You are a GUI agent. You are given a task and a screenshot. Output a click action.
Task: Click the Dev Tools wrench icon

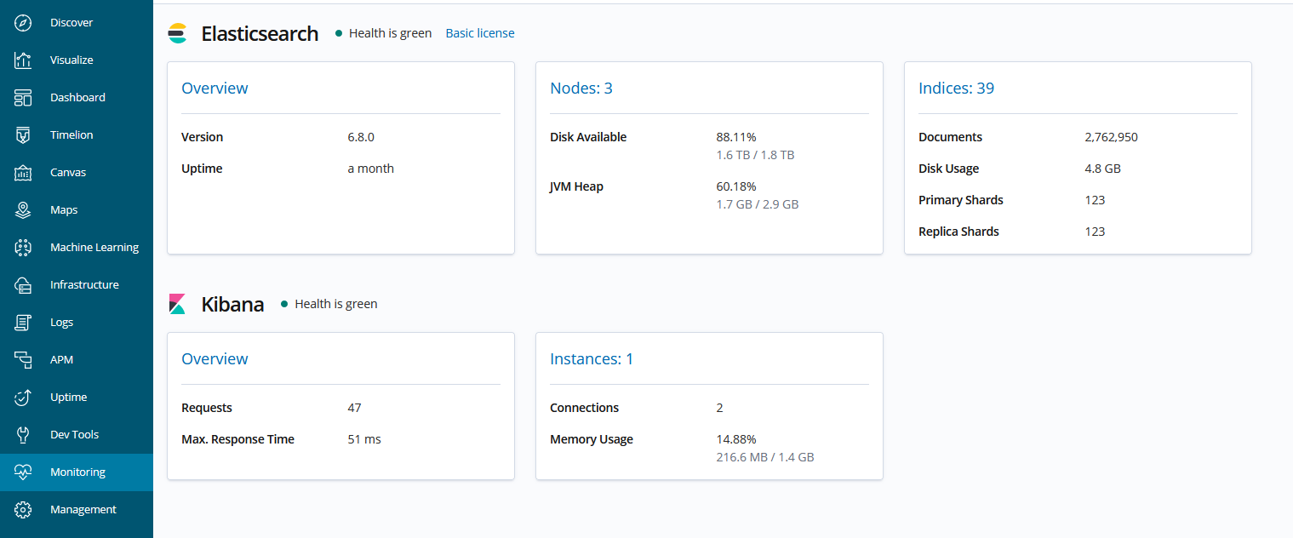tap(23, 435)
